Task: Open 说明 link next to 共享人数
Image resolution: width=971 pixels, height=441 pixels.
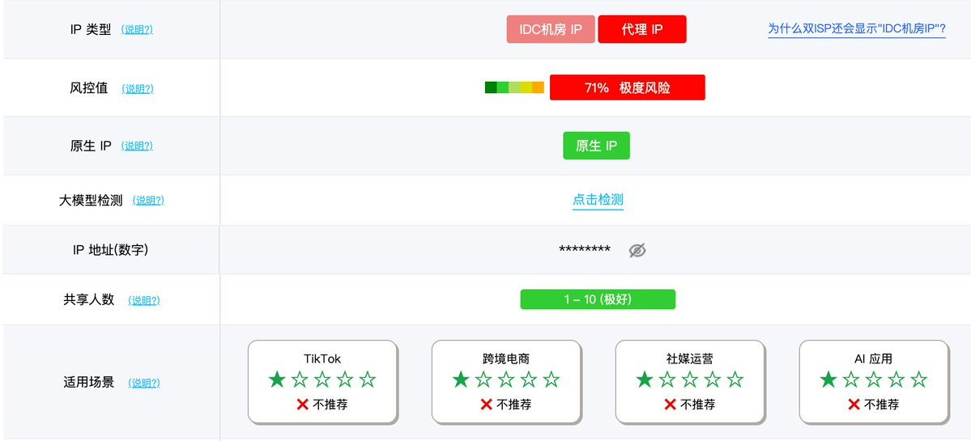Action: tap(143, 300)
